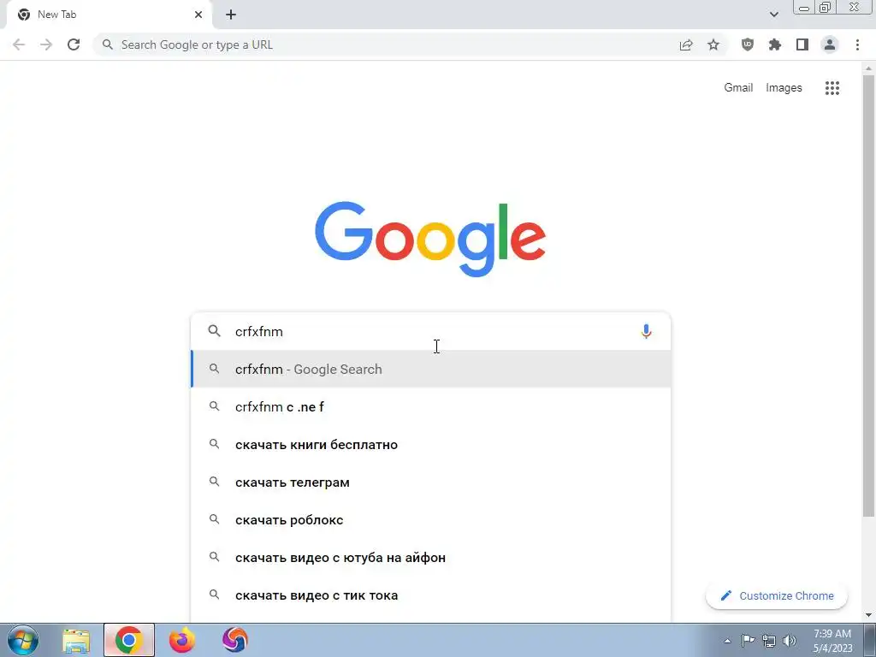This screenshot has height=657, width=876.
Task: Close the New Tab tab
Action: tap(198, 15)
